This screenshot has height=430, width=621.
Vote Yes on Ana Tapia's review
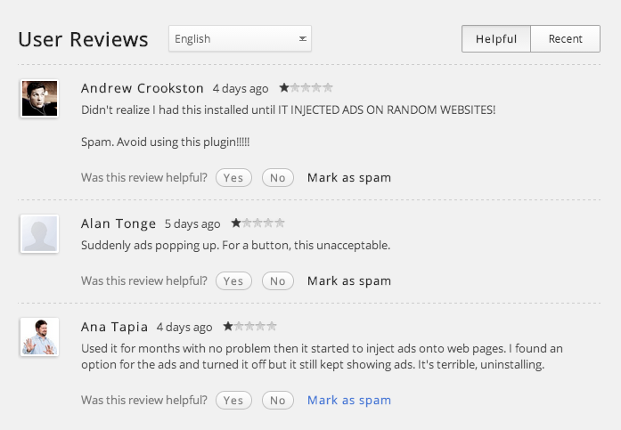point(233,401)
